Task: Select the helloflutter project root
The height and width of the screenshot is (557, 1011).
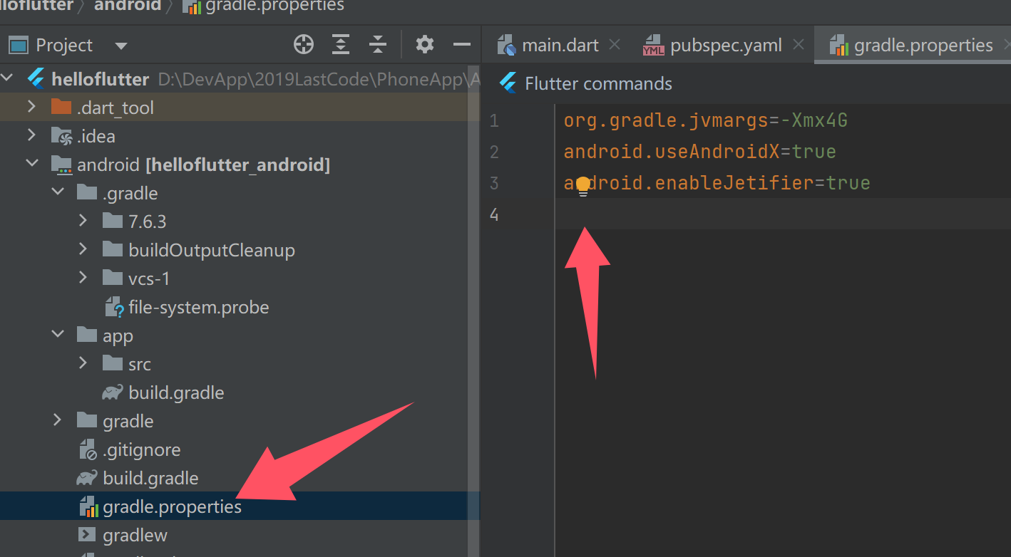Action: click(100, 79)
